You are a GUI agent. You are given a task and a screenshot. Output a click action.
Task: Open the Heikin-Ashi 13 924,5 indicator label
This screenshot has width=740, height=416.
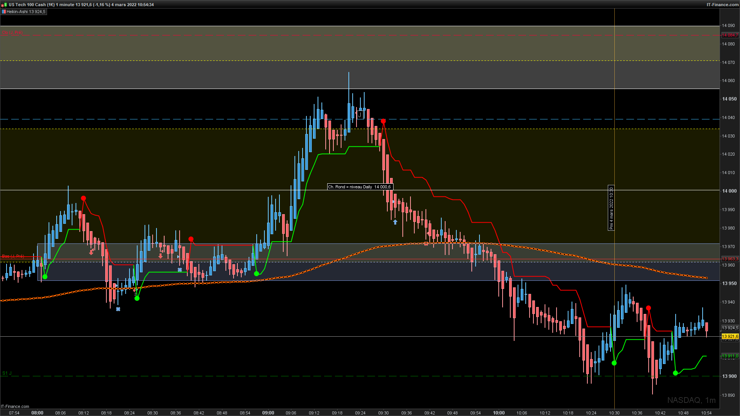pyautogui.click(x=26, y=12)
